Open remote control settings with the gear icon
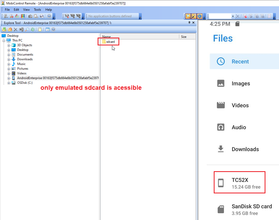The width and height of the screenshot is (279, 220). (x=199, y=16)
